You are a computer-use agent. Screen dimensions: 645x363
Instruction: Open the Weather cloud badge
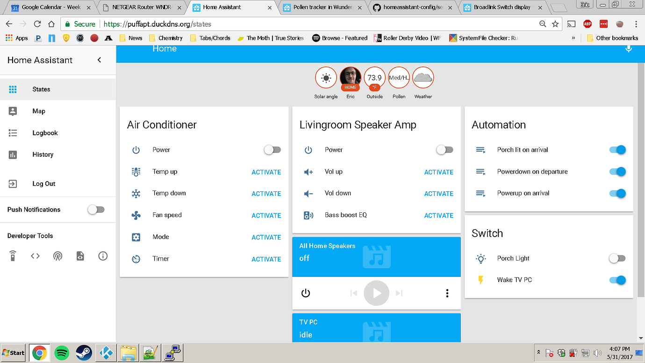click(x=423, y=78)
